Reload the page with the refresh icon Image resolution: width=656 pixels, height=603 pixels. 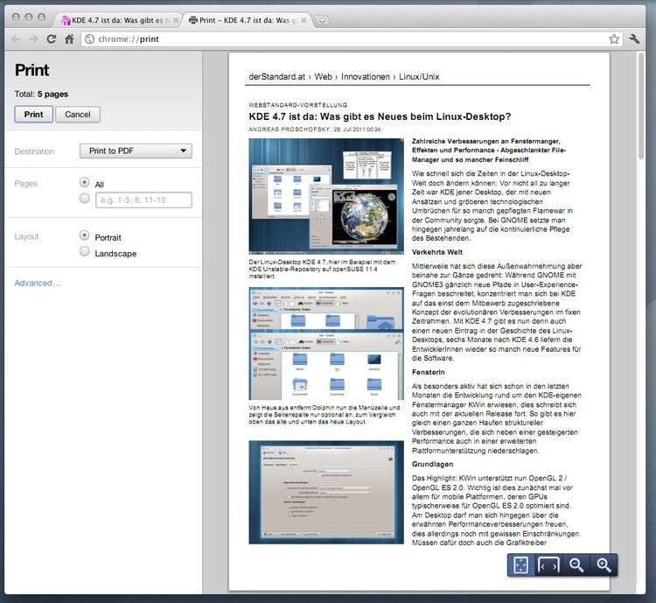coord(52,39)
